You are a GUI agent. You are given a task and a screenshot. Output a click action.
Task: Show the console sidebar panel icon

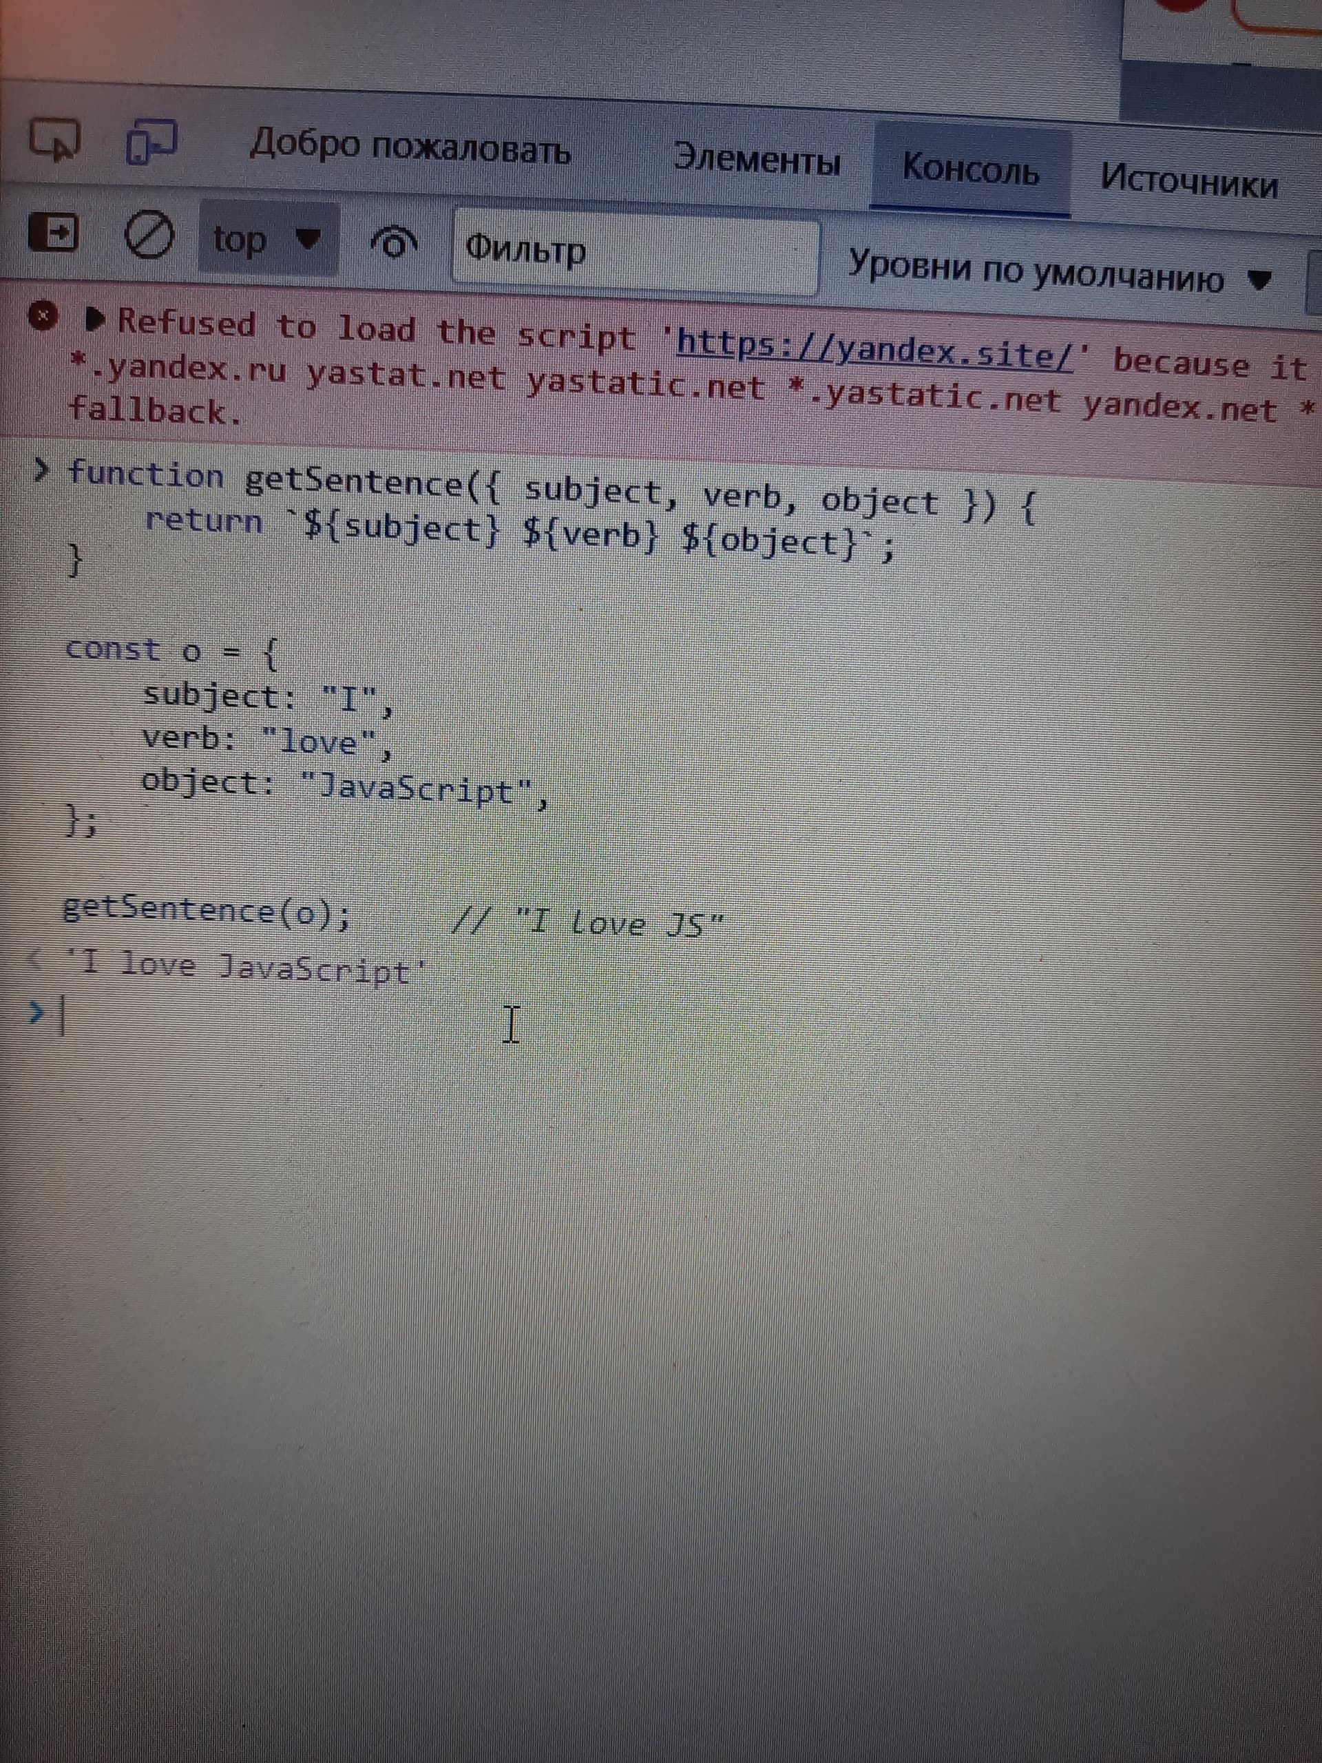tap(54, 233)
